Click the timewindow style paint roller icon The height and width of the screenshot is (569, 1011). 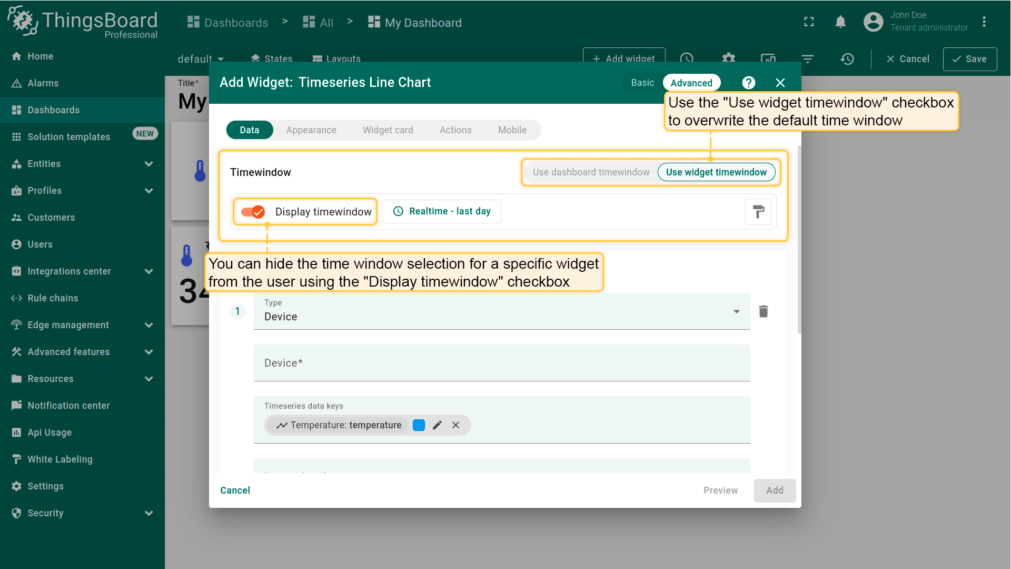pos(758,212)
